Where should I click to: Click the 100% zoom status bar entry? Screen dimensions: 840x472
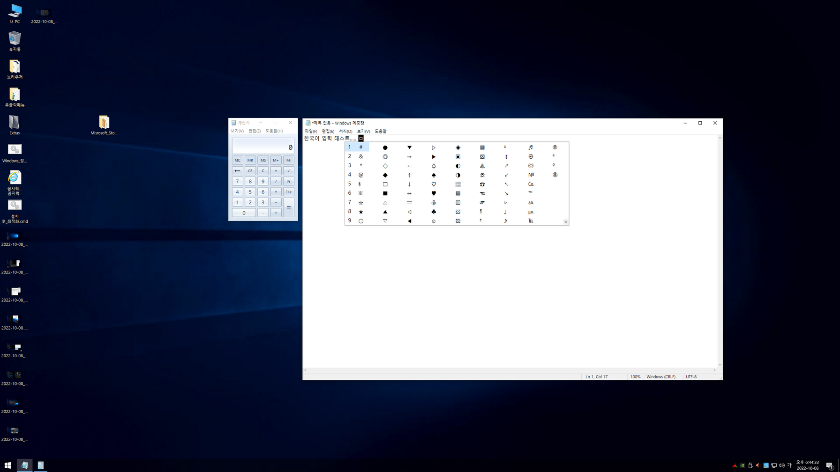coord(635,377)
